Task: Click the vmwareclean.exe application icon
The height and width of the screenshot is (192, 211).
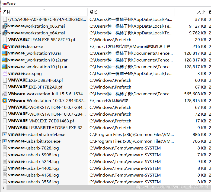Action: coord(5,46)
